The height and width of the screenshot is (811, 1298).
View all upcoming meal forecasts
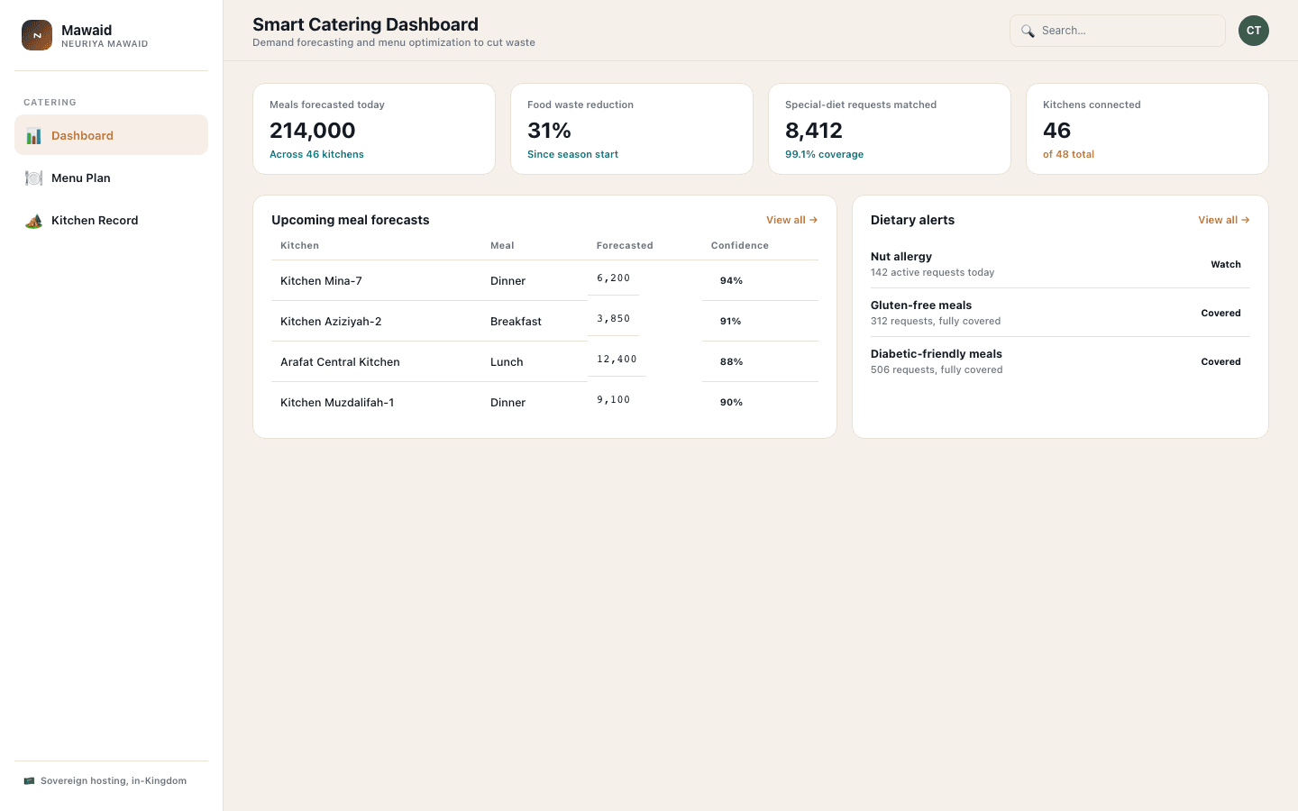pyautogui.click(x=791, y=220)
